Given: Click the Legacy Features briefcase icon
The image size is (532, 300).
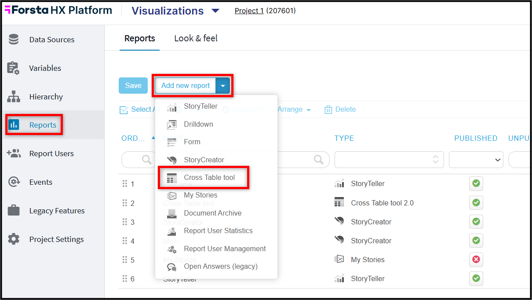Looking at the screenshot, I should [x=14, y=211].
